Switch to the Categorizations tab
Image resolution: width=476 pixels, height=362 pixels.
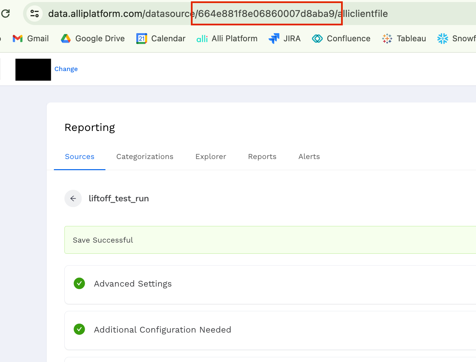[145, 157]
